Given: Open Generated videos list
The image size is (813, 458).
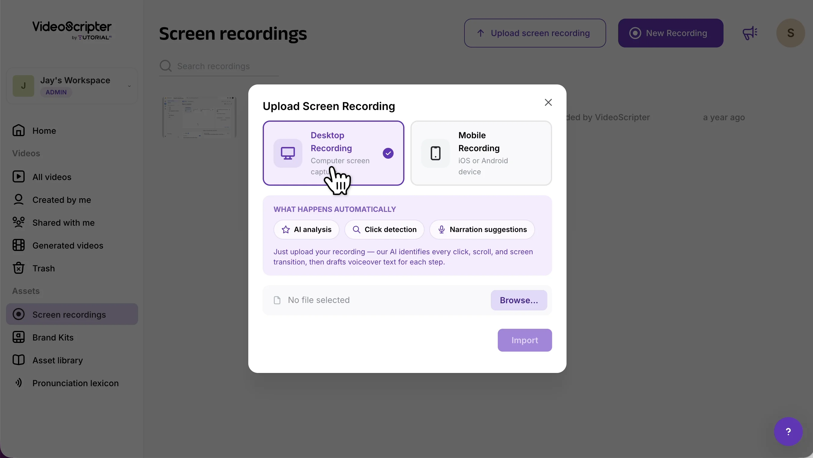Looking at the screenshot, I should point(72,246).
